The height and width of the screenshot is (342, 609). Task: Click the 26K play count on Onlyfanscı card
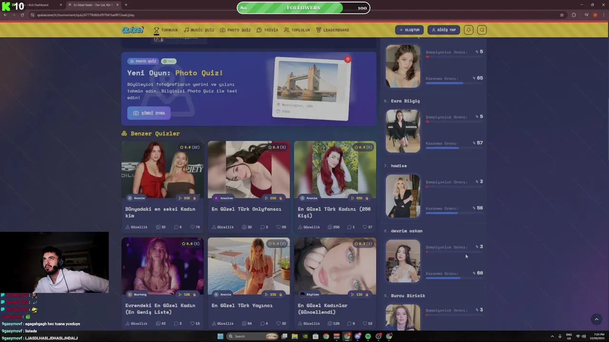[274, 198]
